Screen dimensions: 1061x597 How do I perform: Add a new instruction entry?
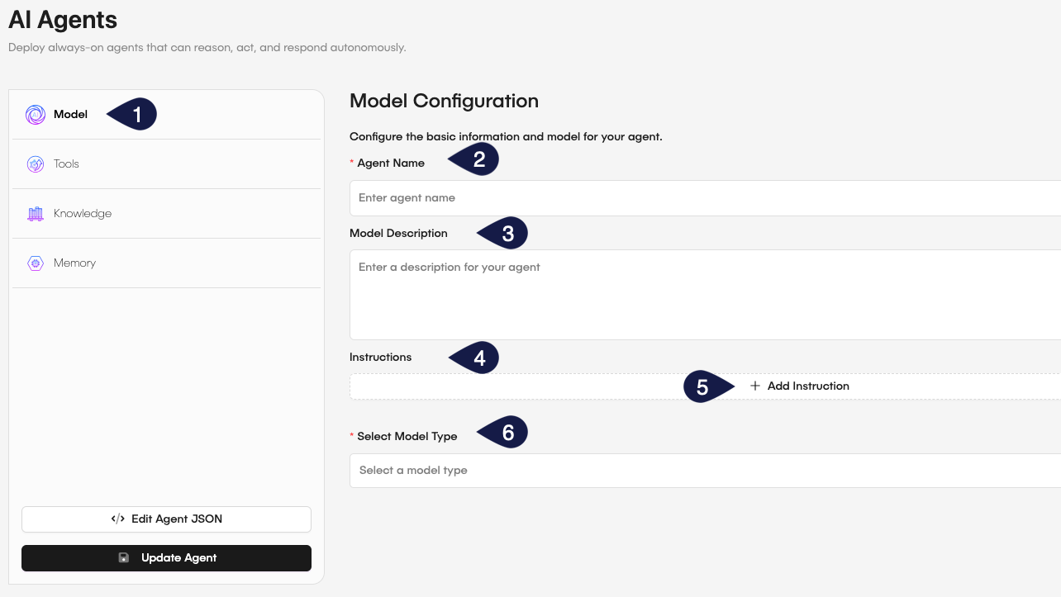click(798, 386)
